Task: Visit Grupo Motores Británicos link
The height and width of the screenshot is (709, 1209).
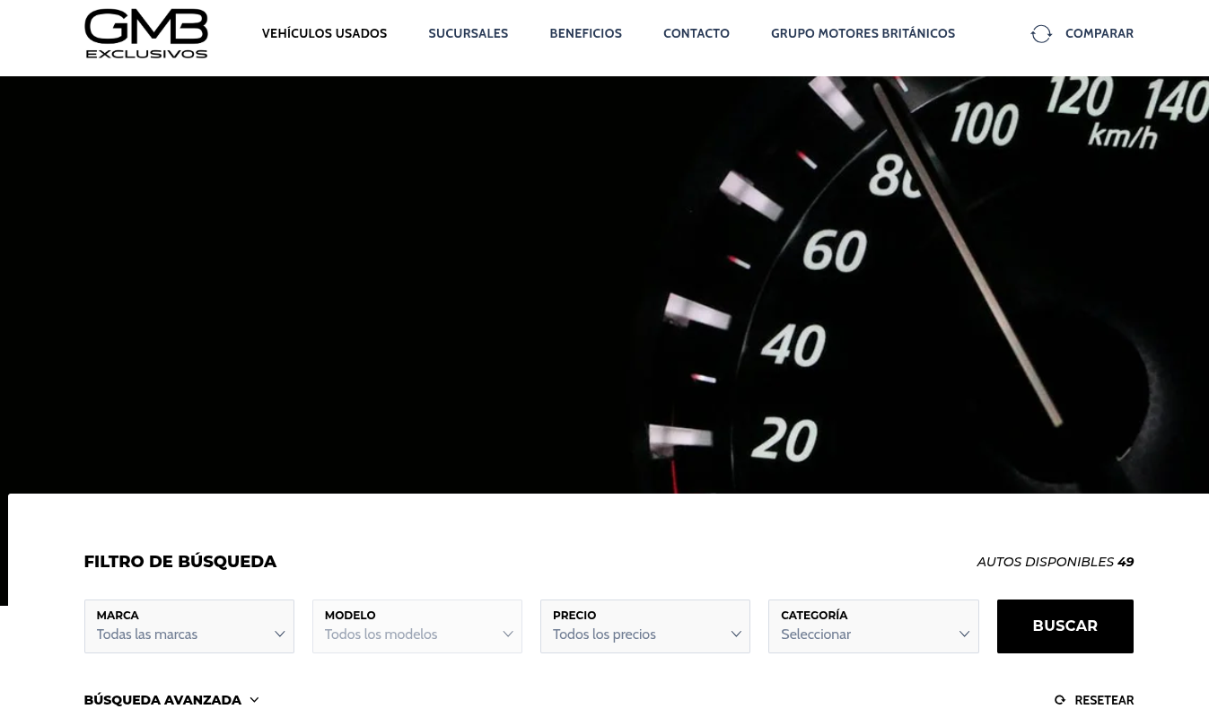Action: coord(863,33)
